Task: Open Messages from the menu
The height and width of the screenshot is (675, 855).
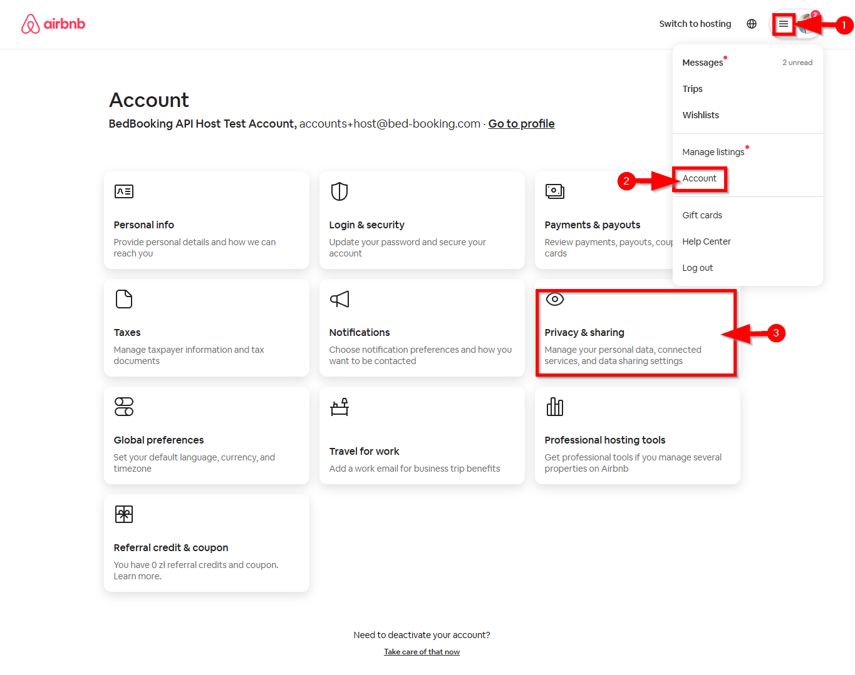Action: pos(703,63)
